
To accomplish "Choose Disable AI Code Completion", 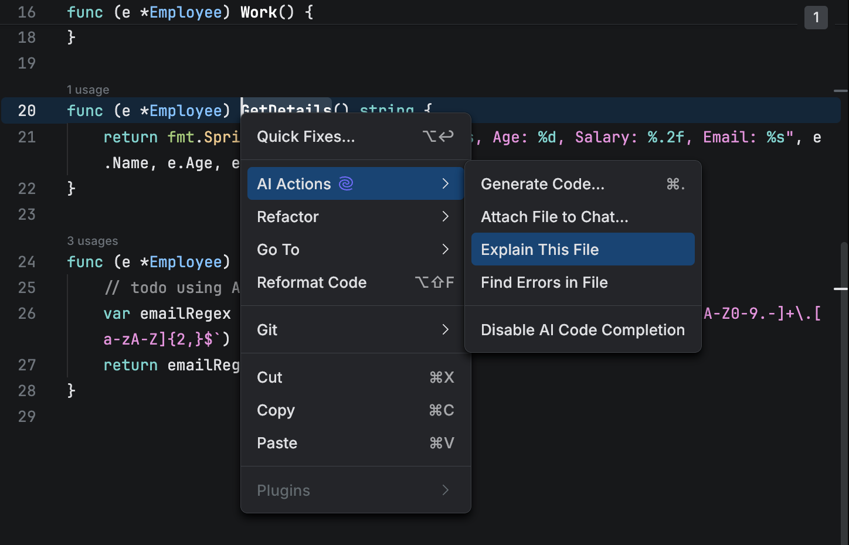I will click(x=582, y=329).
